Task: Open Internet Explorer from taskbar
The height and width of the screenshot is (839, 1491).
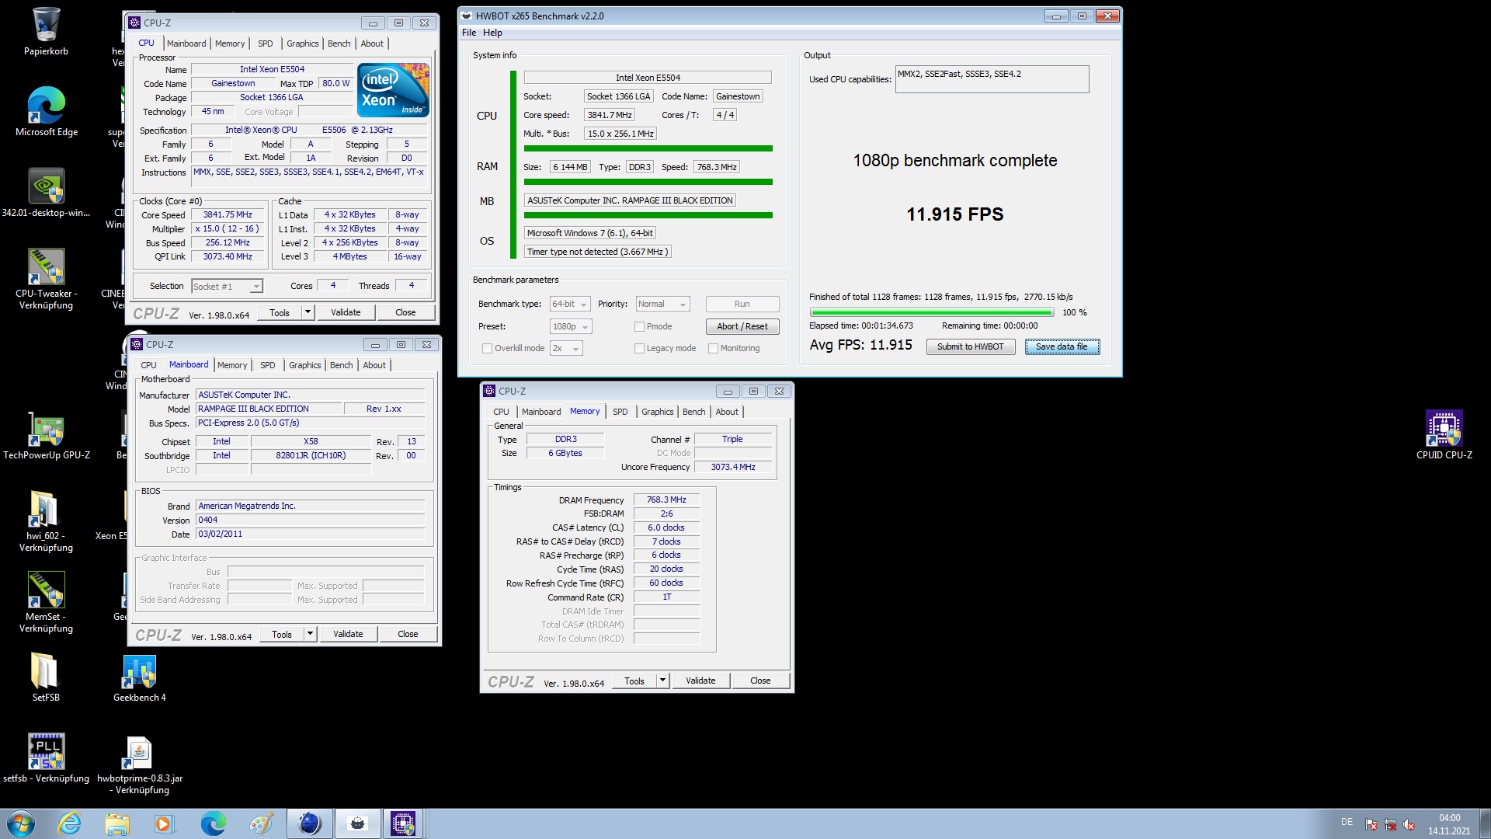Action: point(70,823)
